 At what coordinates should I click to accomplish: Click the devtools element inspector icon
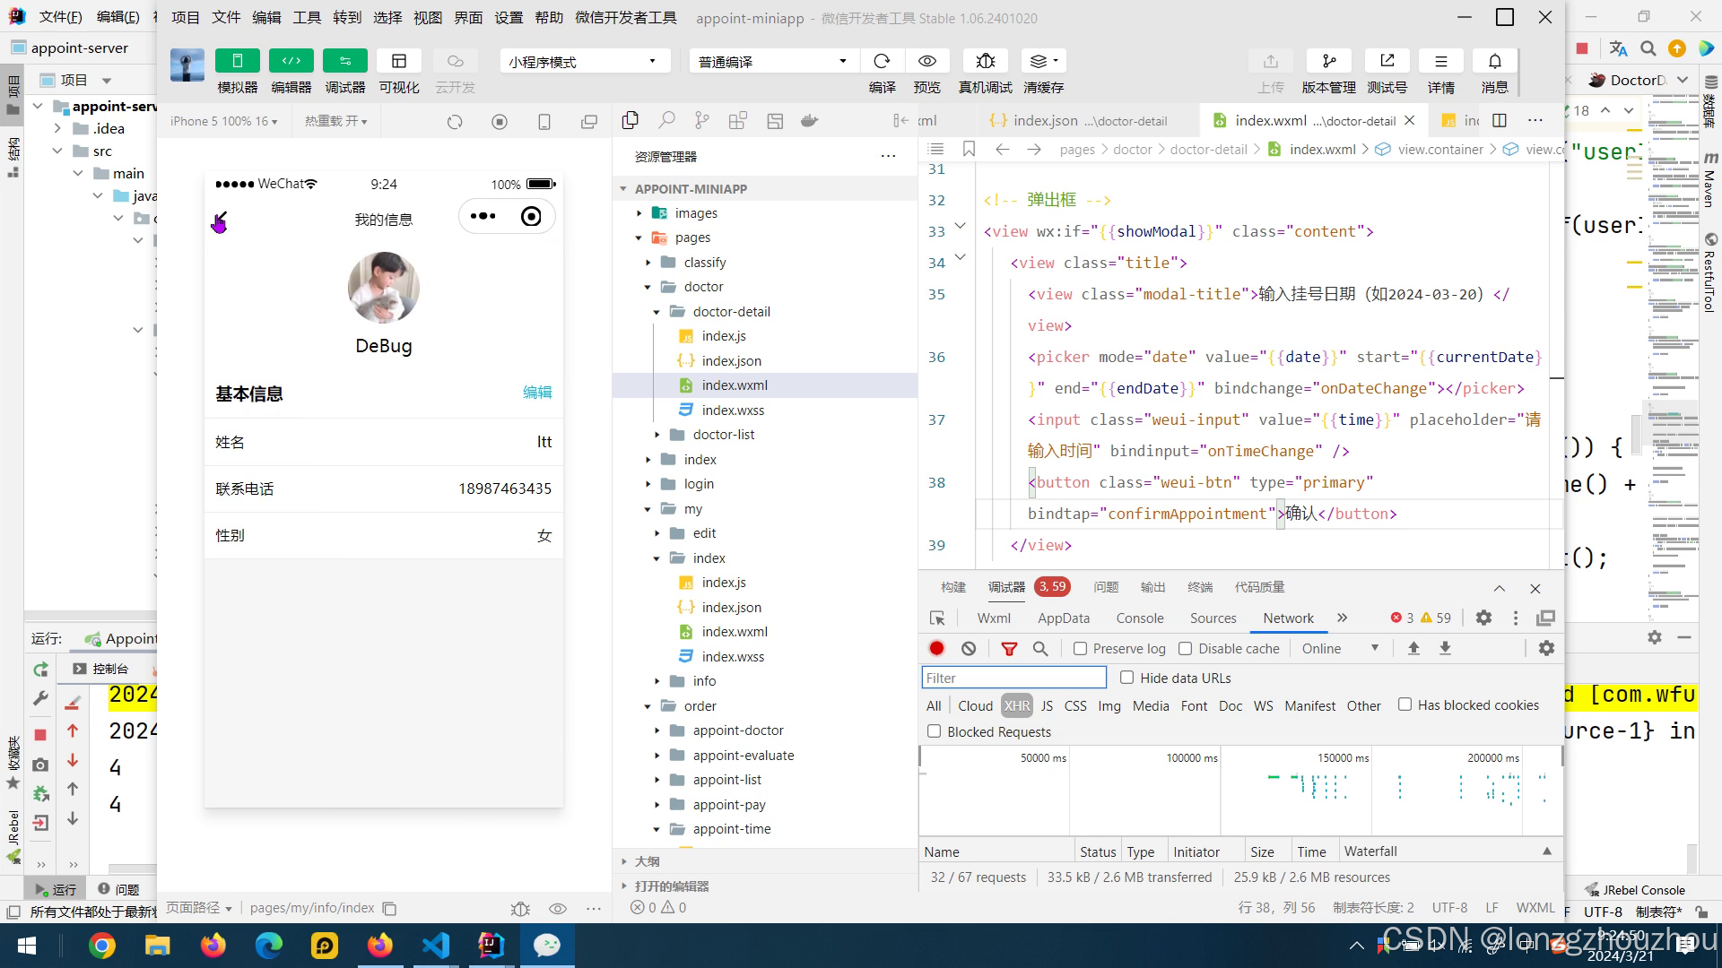point(937,618)
